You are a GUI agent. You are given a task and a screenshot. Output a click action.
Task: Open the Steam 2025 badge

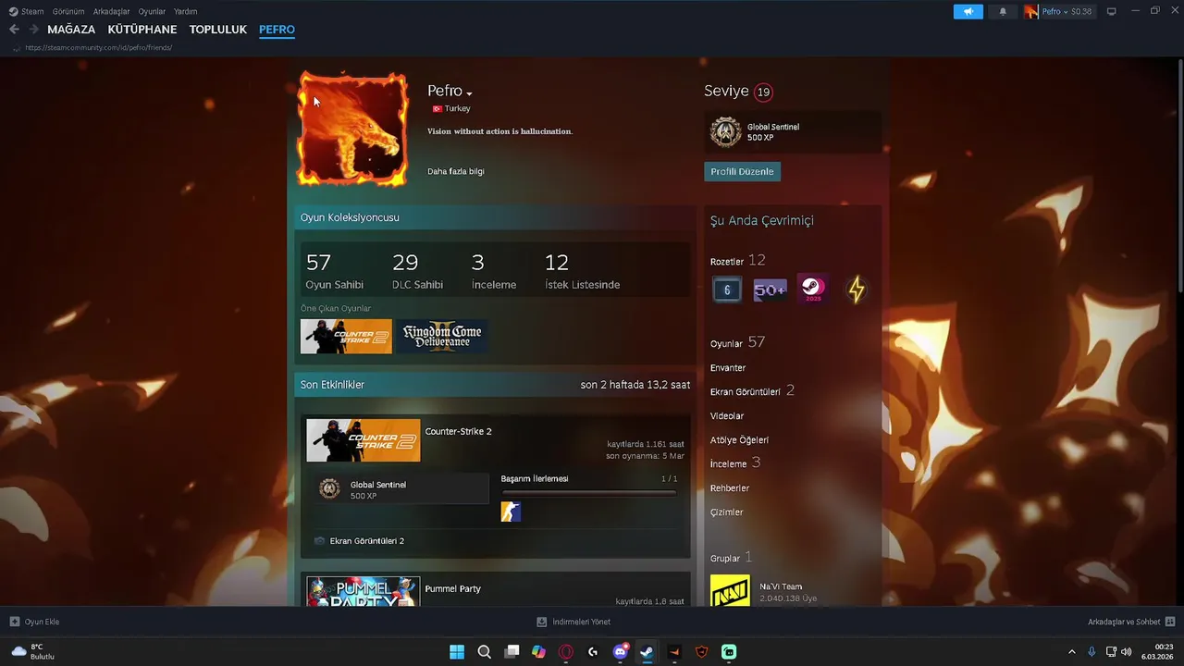pyautogui.click(x=813, y=290)
